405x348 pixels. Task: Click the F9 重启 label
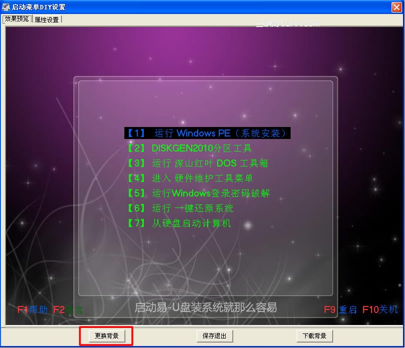(x=341, y=309)
